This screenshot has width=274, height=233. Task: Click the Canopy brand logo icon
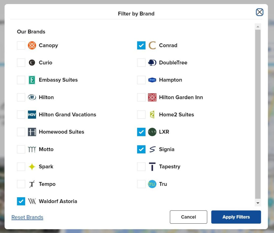[x=32, y=45]
